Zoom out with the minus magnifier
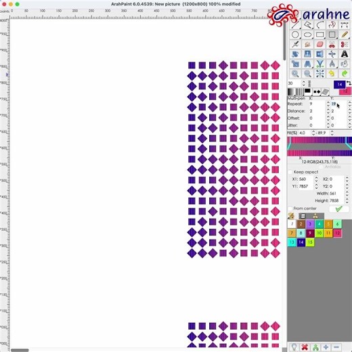Viewport: 352px width, 352px height. click(307, 74)
